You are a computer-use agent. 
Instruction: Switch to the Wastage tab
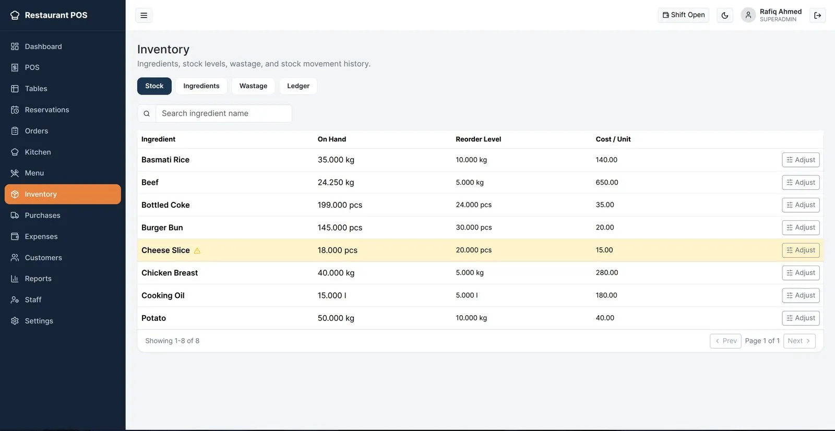point(253,86)
